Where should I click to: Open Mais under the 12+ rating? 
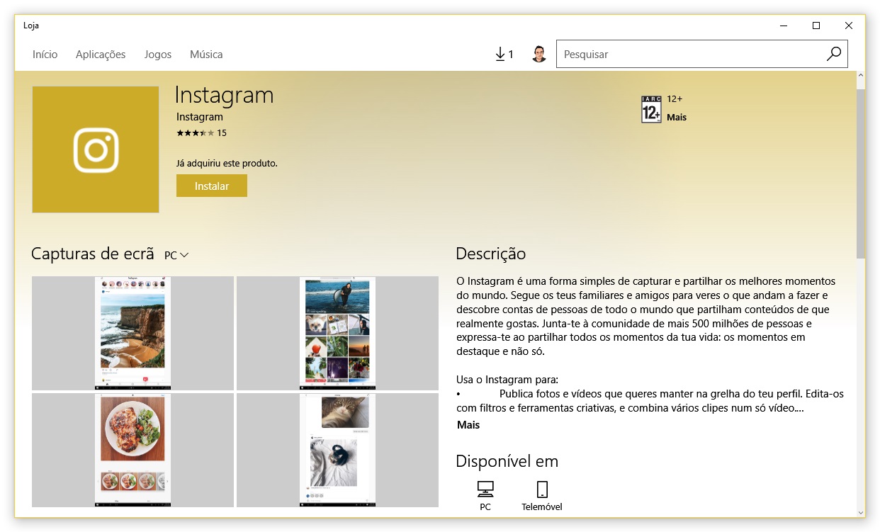(677, 118)
